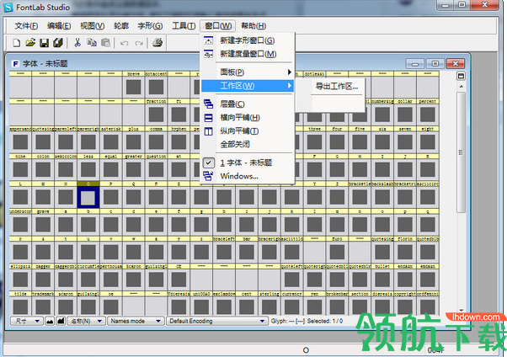The height and width of the screenshot is (357, 507).
Task: Click the scroll up arrow of the font window
Action: click(461, 87)
